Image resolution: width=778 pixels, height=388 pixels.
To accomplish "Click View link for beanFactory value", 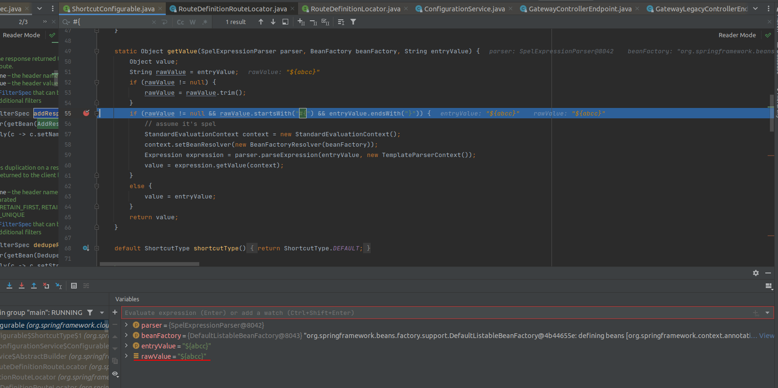I will pyautogui.click(x=766, y=336).
